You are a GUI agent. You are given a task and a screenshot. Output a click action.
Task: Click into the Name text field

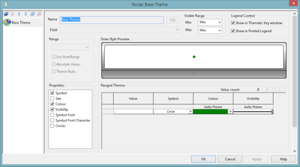(x=112, y=20)
